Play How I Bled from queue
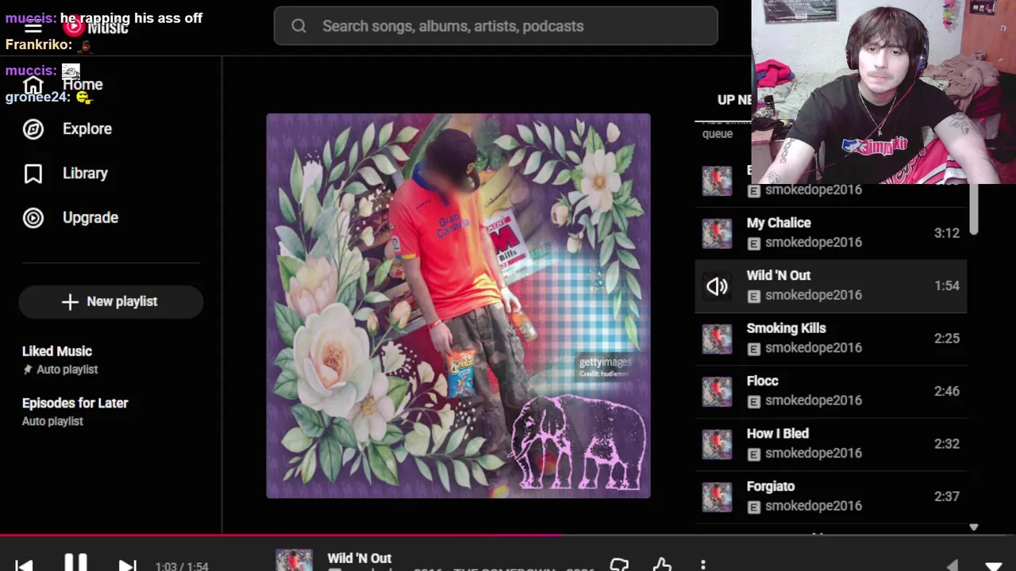 830,444
